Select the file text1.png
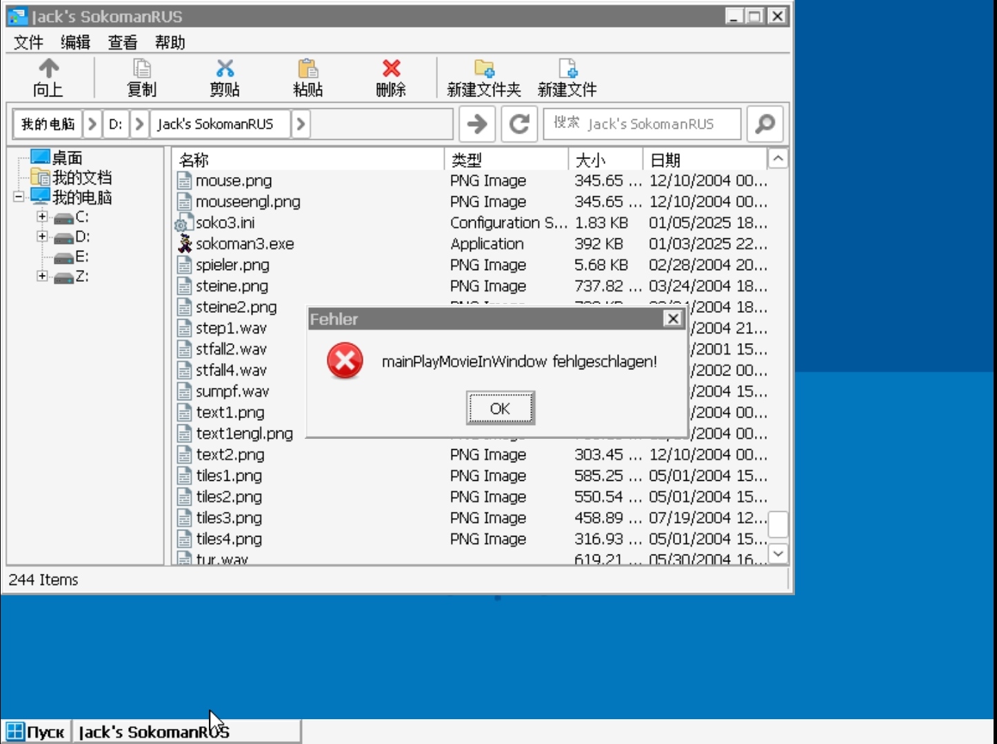 (x=230, y=413)
